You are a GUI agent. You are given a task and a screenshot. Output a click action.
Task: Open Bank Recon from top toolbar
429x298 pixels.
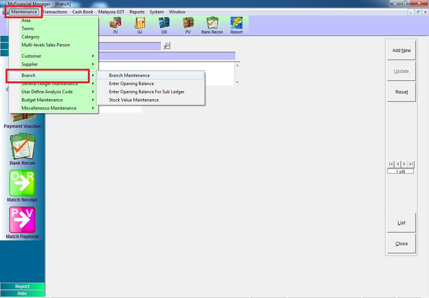[x=212, y=24]
